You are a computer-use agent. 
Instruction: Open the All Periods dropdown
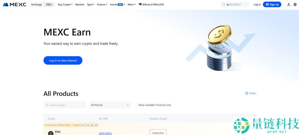(110, 105)
